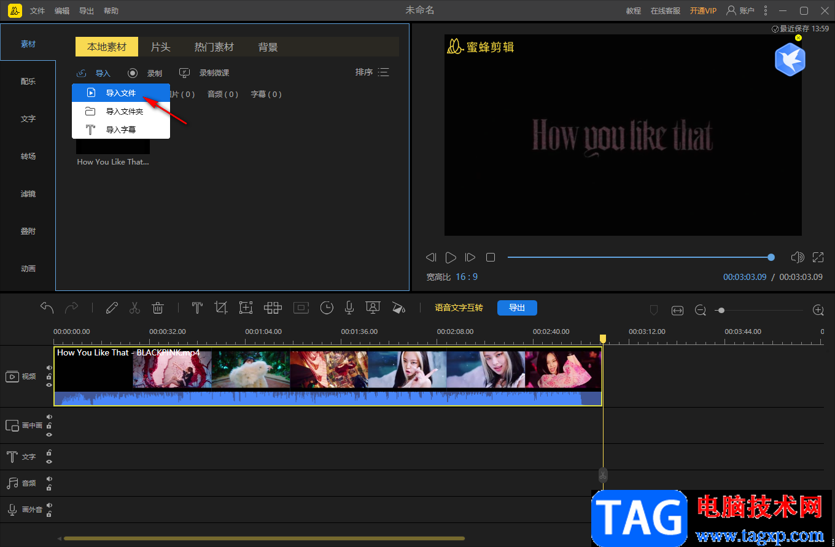
Task: Open the 排序 sort dropdown
Action: click(x=372, y=72)
